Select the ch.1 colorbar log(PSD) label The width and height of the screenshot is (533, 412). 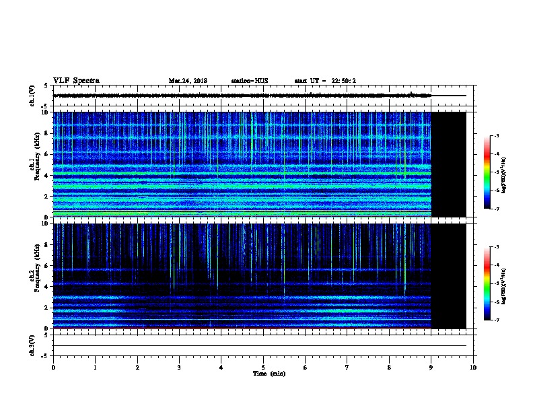pos(504,175)
